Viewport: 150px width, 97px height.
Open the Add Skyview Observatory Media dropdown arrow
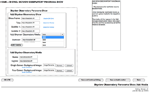click(62, 34)
